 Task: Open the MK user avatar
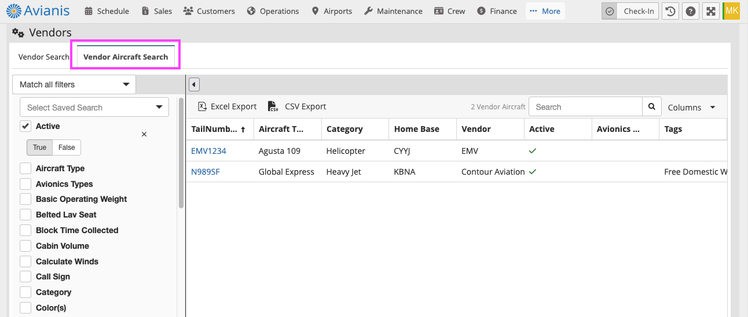coord(732,11)
